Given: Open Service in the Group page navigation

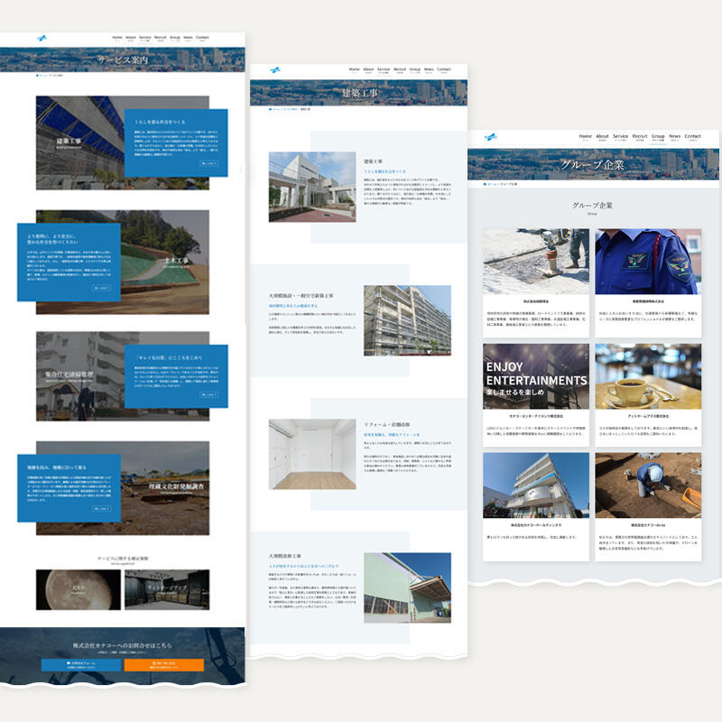Looking at the screenshot, I should (x=620, y=137).
